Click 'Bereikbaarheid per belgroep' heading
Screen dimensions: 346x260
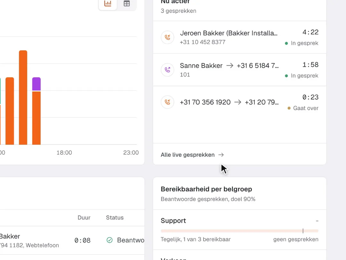point(206,189)
